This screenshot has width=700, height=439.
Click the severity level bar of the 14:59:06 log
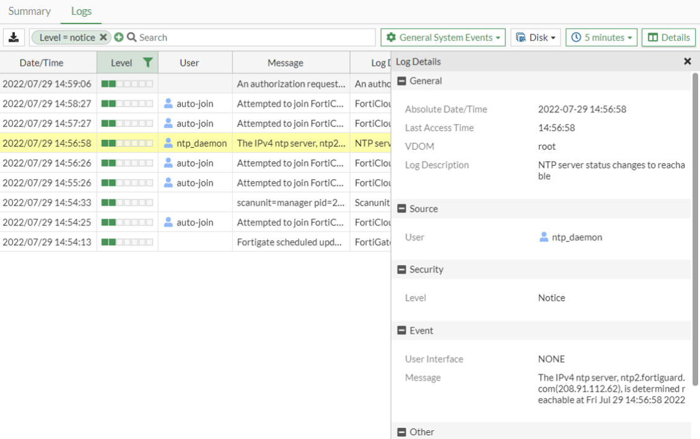(127, 84)
